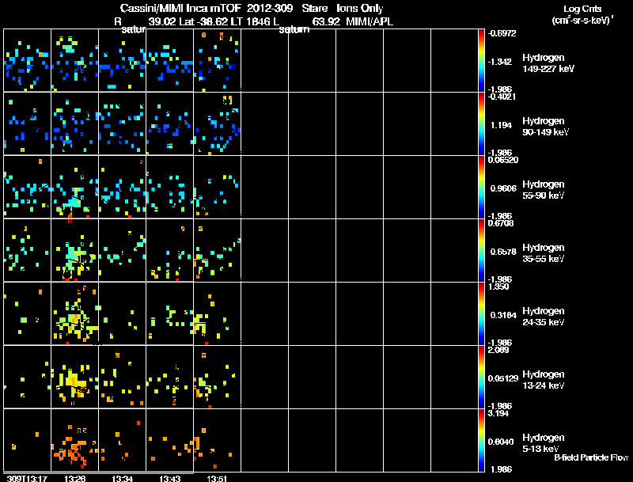
Task: Click the 13:51 time label
Action: point(217,478)
